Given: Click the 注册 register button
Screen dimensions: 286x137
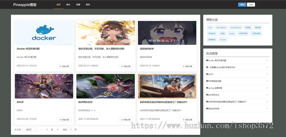Looking at the screenshot, I should [x=251, y=4].
